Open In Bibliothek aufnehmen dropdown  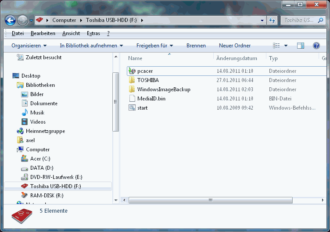(91, 46)
